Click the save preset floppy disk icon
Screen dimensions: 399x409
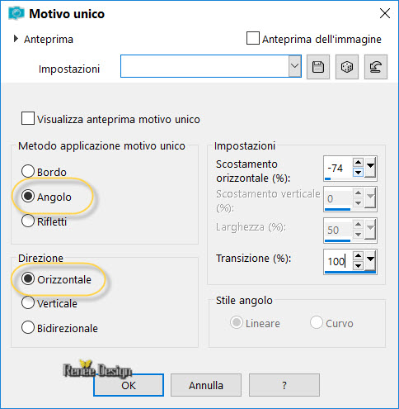click(318, 67)
